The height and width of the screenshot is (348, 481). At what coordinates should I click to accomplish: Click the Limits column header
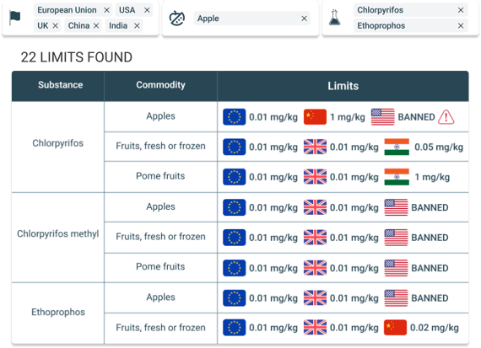[343, 86]
